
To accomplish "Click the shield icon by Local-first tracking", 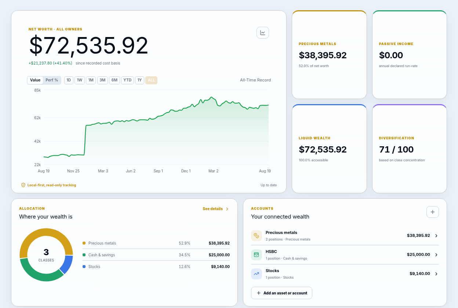I will (x=23, y=185).
